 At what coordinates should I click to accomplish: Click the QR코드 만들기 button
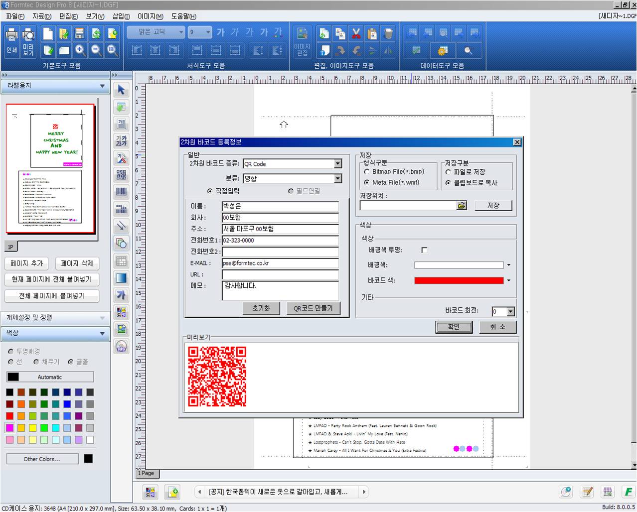pyautogui.click(x=313, y=308)
